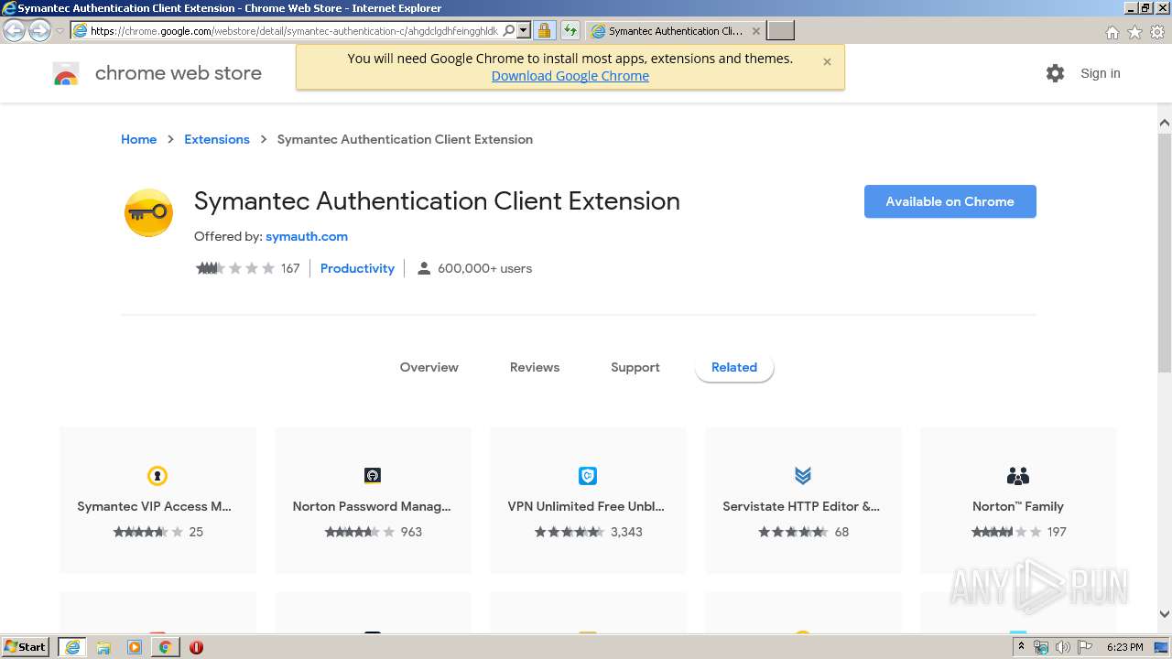This screenshot has height=659, width=1172.
Task: Click the volume tray icon
Action: (x=1063, y=647)
